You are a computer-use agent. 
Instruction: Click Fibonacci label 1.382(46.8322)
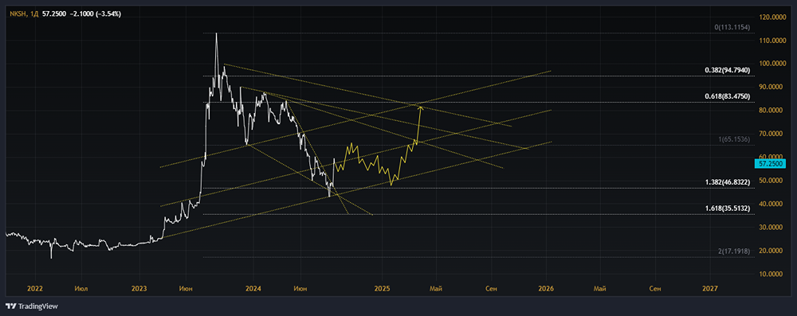728,181
